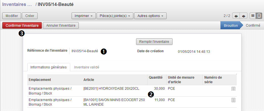Open details icon for SAVON MAINS row

(x=233, y=100)
